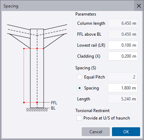Click the Length field showing 5.240 m
The width and height of the screenshot is (144, 140).
123,99
